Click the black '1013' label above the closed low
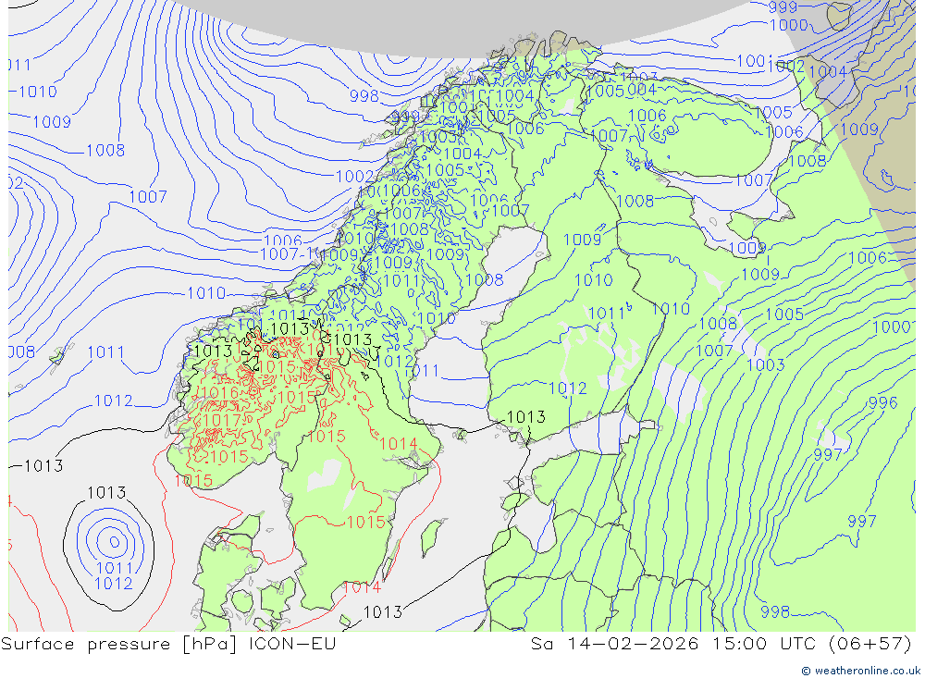The width and height of the screenshot is (925, 678). pyautogui.click(x=106, y=492)
